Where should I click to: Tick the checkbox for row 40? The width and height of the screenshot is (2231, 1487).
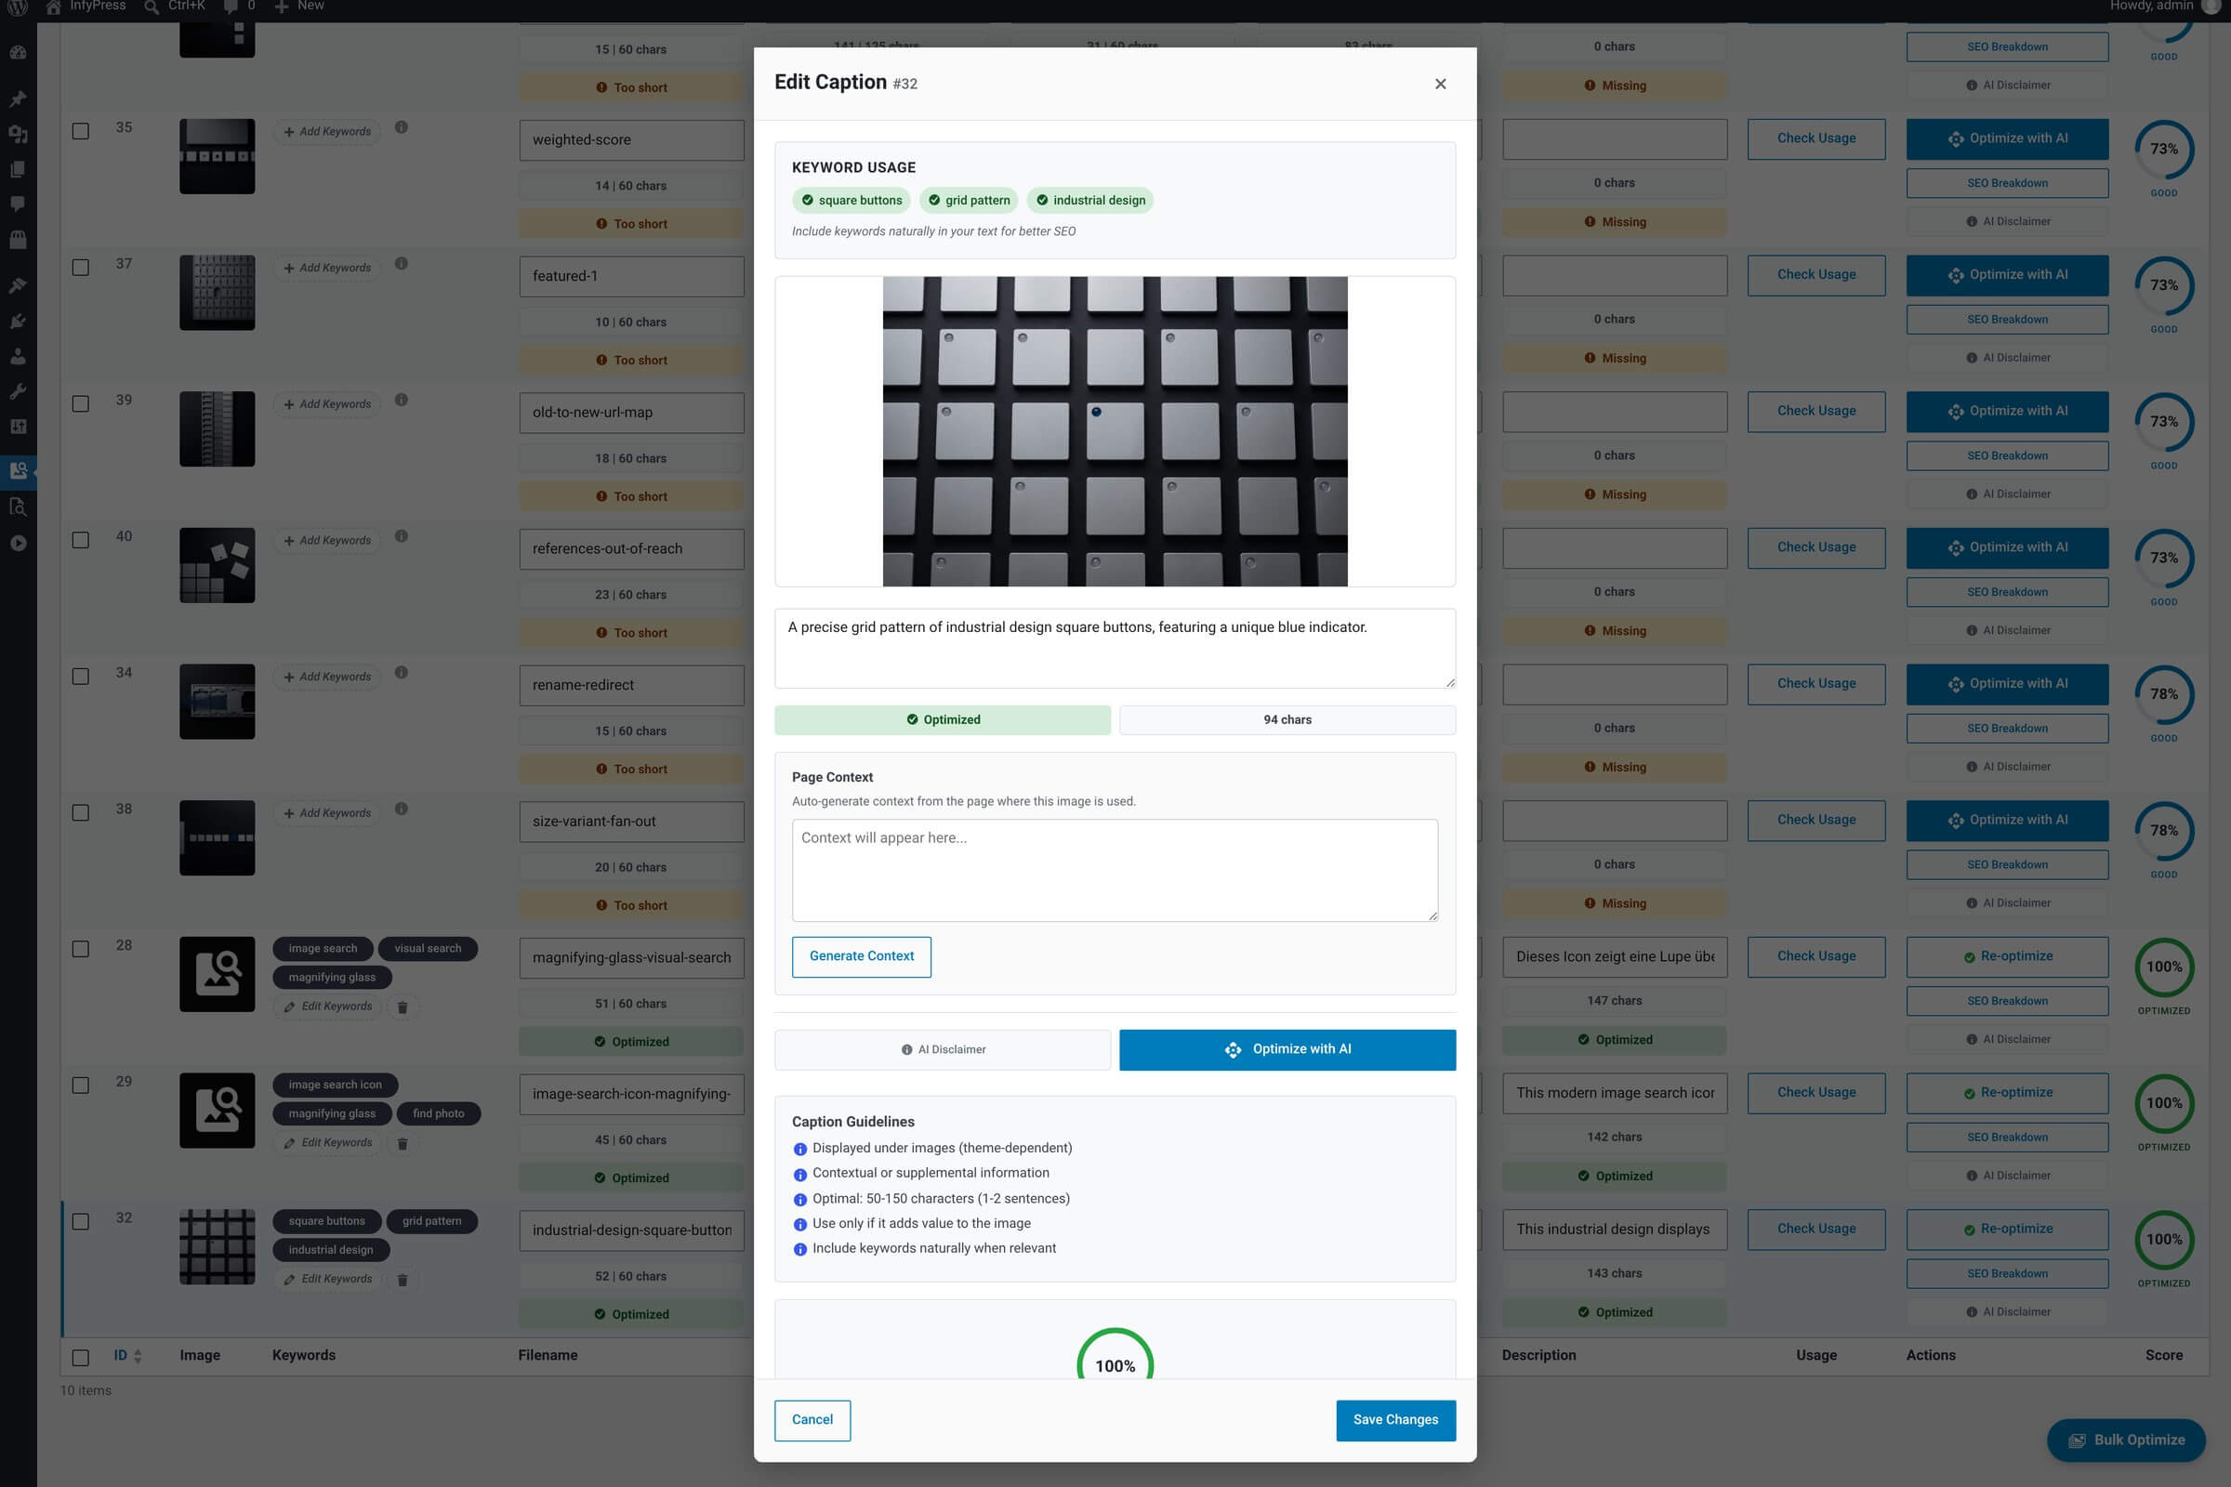[81, 540]
